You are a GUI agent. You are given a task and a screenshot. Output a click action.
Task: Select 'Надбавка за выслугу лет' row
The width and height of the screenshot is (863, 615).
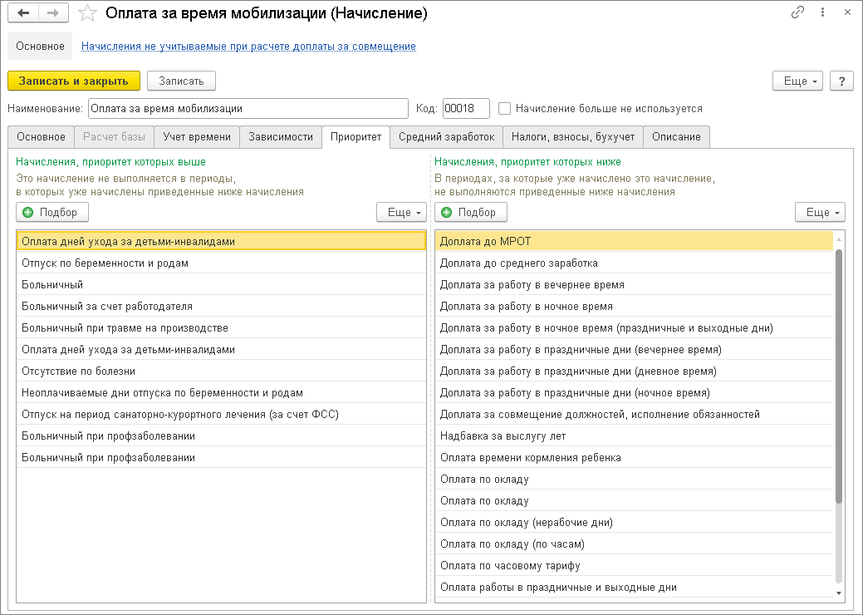click(634, 436)
